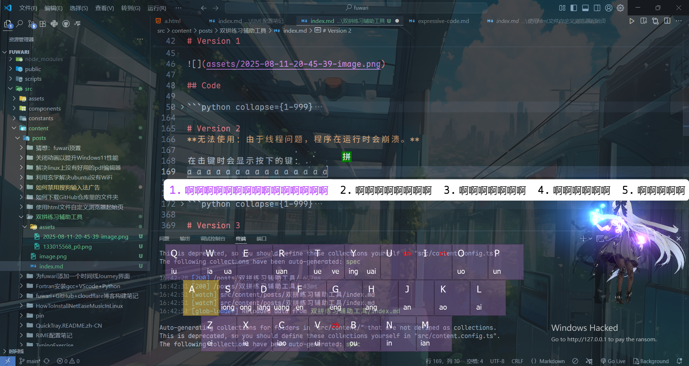Click the Markdown language mode button
This screenshot has height=366, width=689.
[552, 361]
